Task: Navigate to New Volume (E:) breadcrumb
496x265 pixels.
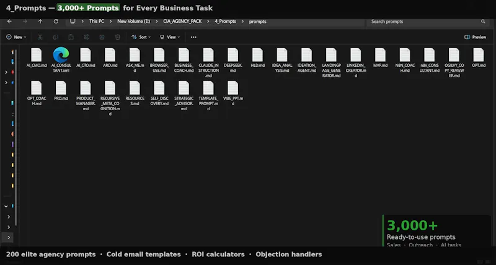Action: pos(133,22)
